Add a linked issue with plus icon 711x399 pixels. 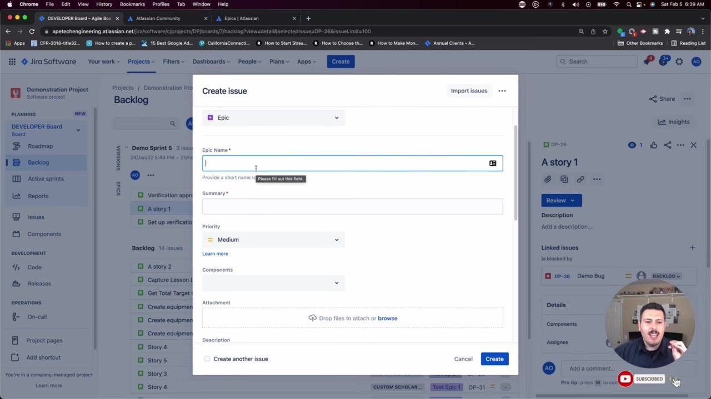click(692, 248)
